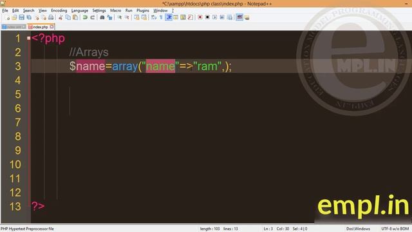The height and width of the screenshot is (232, 412).
Task: Click the Close document toolbar icon
Action: coord(37,17)
